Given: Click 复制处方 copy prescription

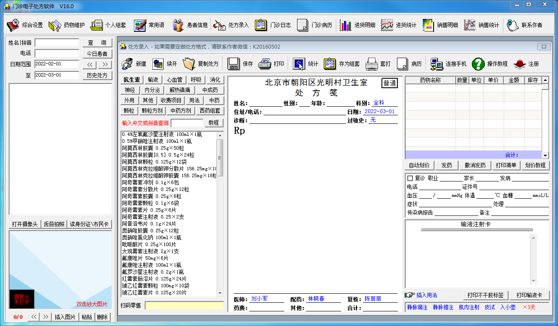Looking at the screenshot, I should pos(201,64).
